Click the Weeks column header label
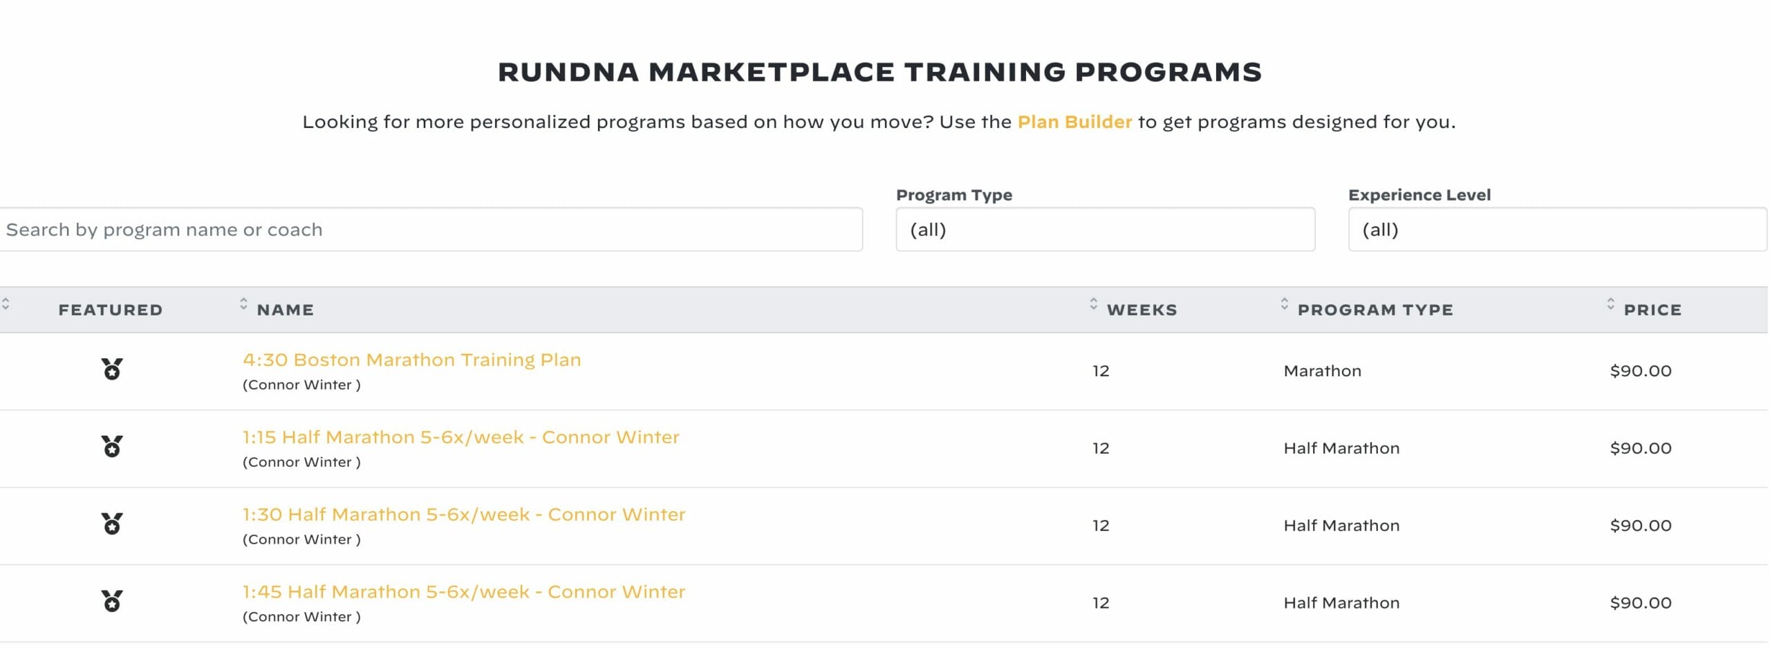 tap(1142, 310)
